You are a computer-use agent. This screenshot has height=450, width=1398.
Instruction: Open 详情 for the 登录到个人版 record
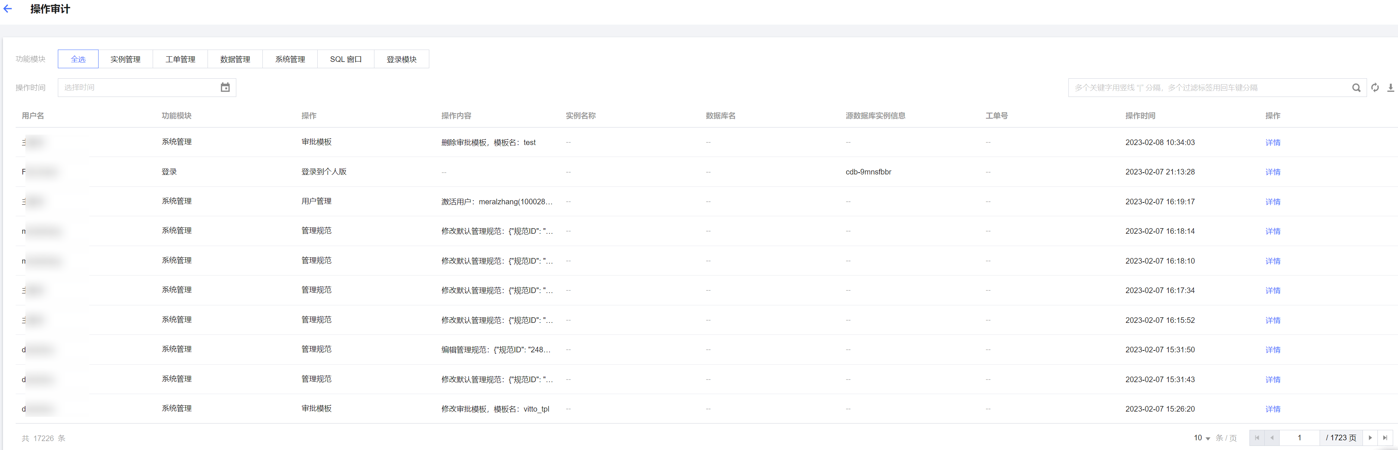coord(1273,172)
